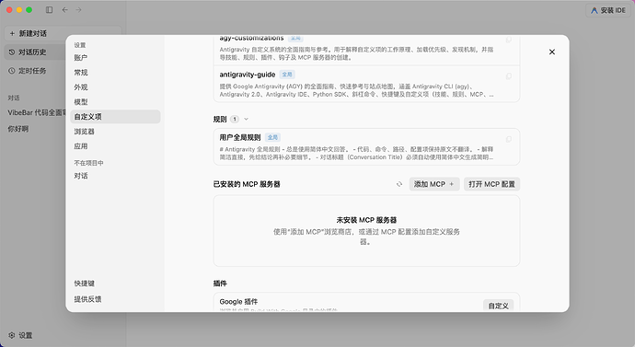Viewport: 635px width, 347px height.
Task: Copy icon on agy-customizations card
Action: coord(509,40)
